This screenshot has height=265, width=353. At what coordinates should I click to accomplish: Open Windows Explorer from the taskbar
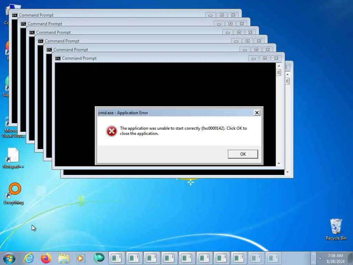[64, 258]
